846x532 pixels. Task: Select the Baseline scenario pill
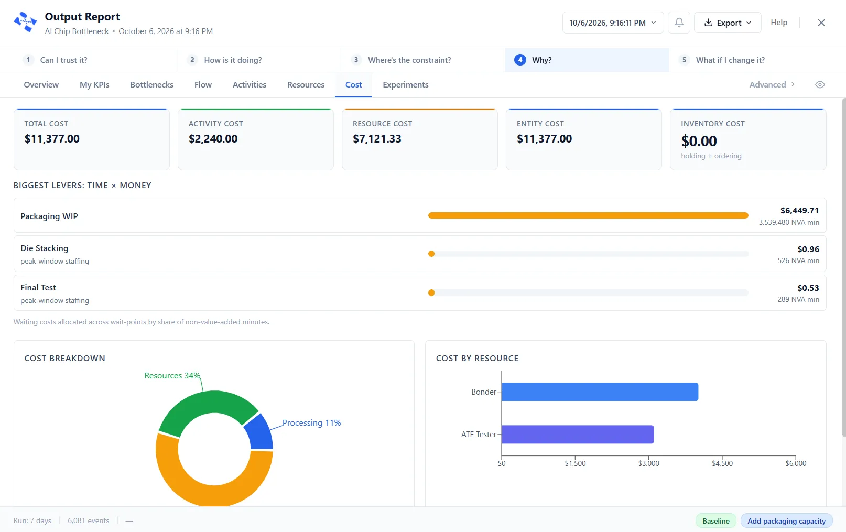pyautogui.click(x=716, y=521)
